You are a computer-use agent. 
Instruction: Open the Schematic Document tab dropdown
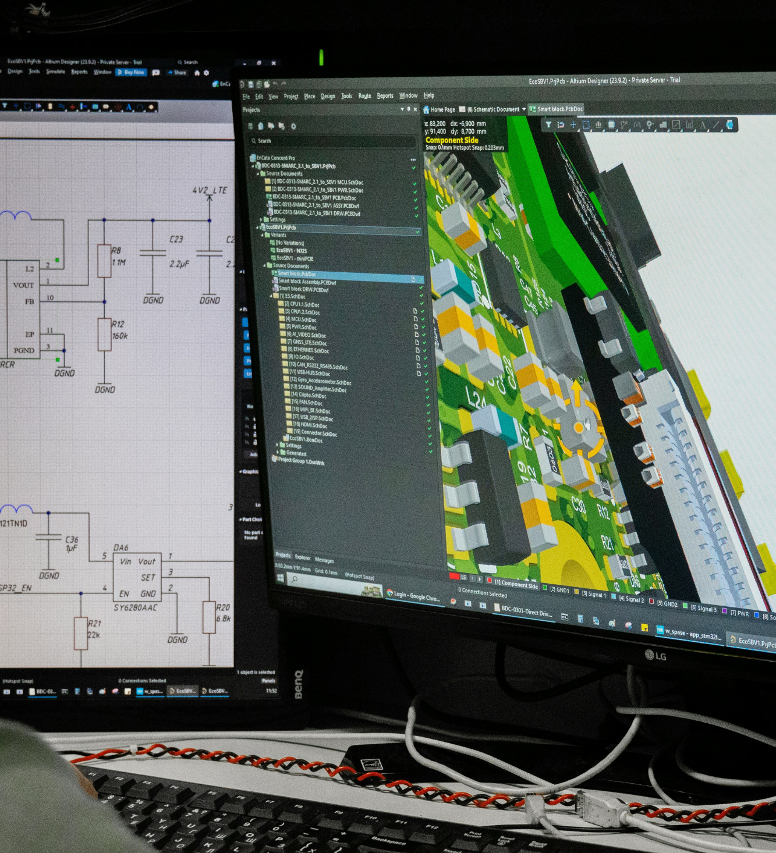[524, 109]
